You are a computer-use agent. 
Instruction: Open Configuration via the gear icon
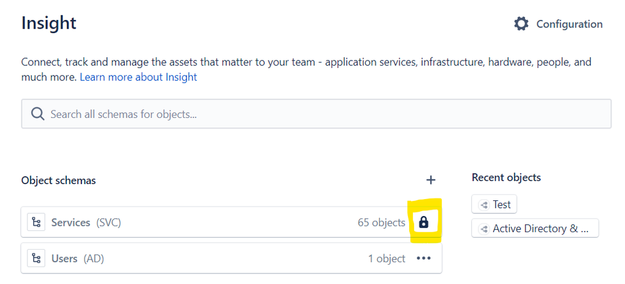pos(521,24)
